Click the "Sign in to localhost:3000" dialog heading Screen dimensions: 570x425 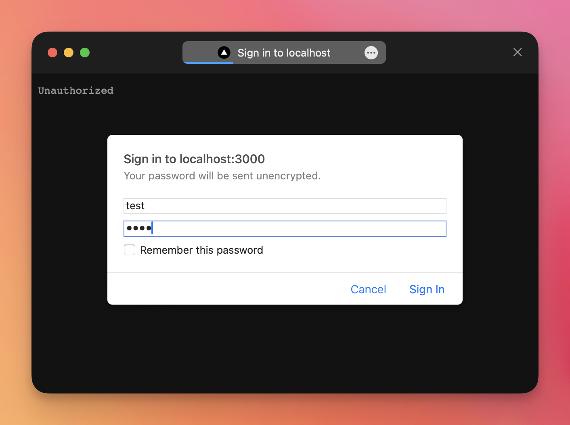(194, 159)
